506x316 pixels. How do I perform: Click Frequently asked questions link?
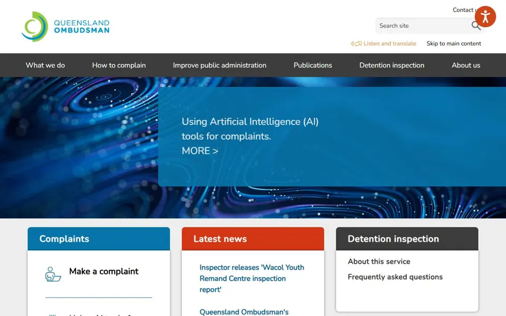395,277
